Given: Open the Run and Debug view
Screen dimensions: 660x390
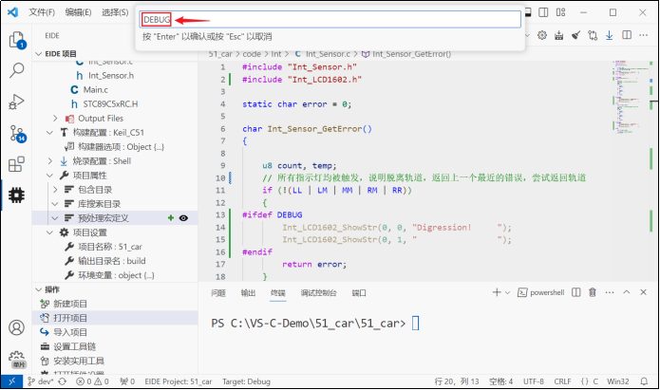Looking at the screenshot, I should [x=17, y=102].
